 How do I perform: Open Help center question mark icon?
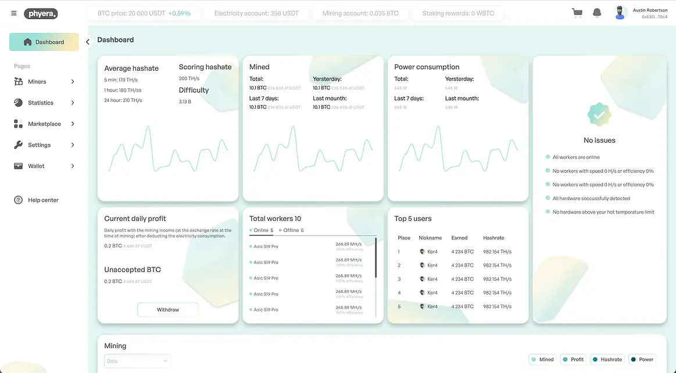18,200
